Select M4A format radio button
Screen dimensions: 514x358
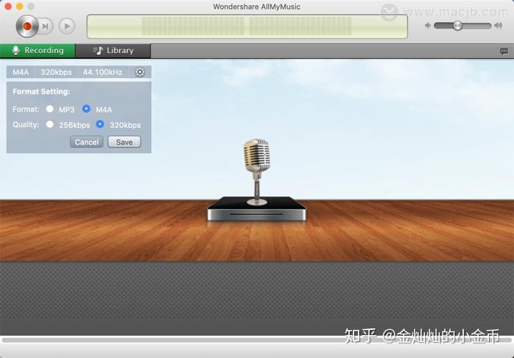pyautogui.click(x=86, y=109)
